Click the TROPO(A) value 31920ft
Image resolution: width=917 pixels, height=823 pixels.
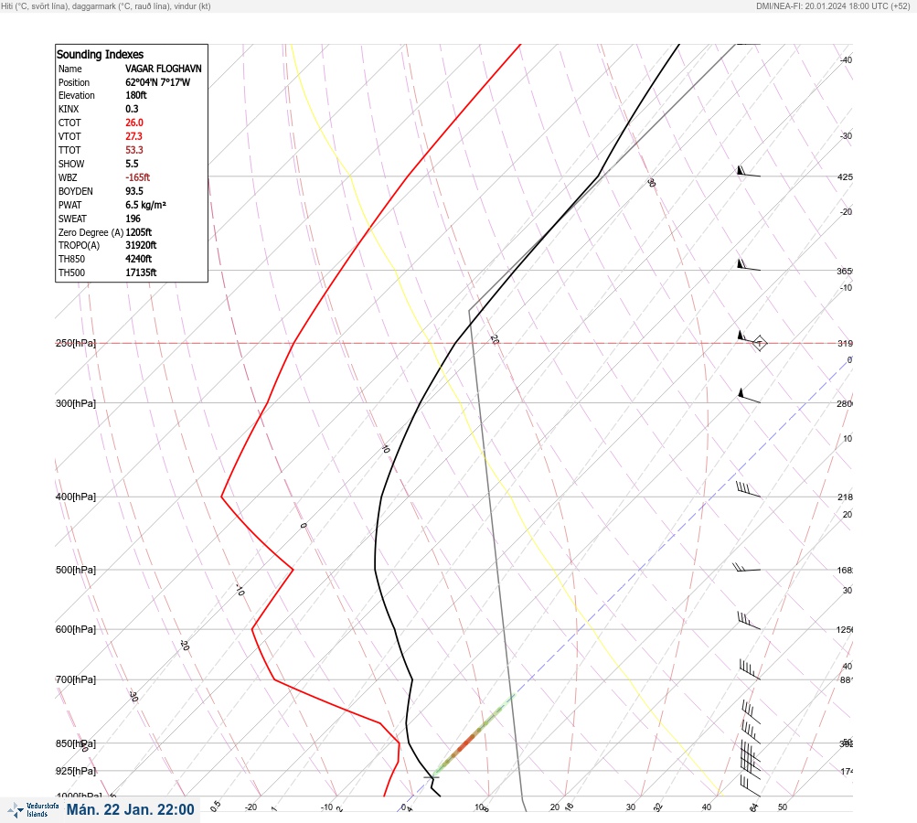[x=141, y=245]
